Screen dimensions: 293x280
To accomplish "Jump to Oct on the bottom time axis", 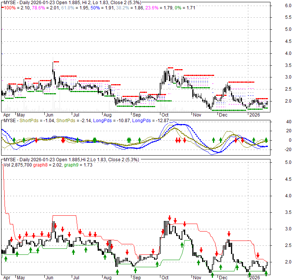I will 165,277.
